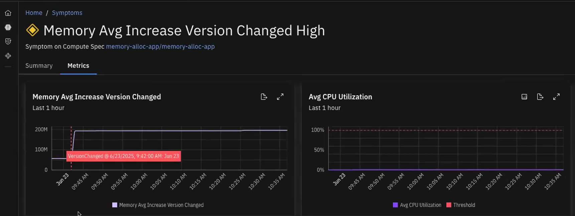
Task: Click the page heading Memory Avg Increase Version Changed High
Action: click(184, 30)
